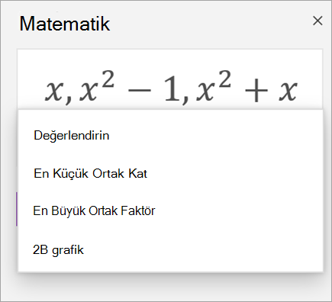Click the x²+x expression in equation
This screenshot has height=302, width=332.
(247, 87)
